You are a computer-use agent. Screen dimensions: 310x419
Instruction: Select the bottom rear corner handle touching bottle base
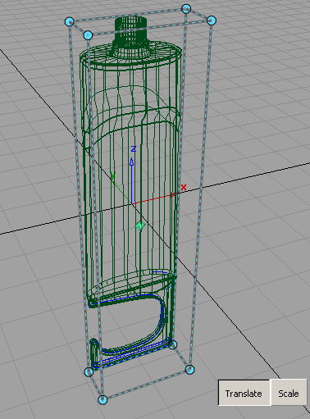172,344
